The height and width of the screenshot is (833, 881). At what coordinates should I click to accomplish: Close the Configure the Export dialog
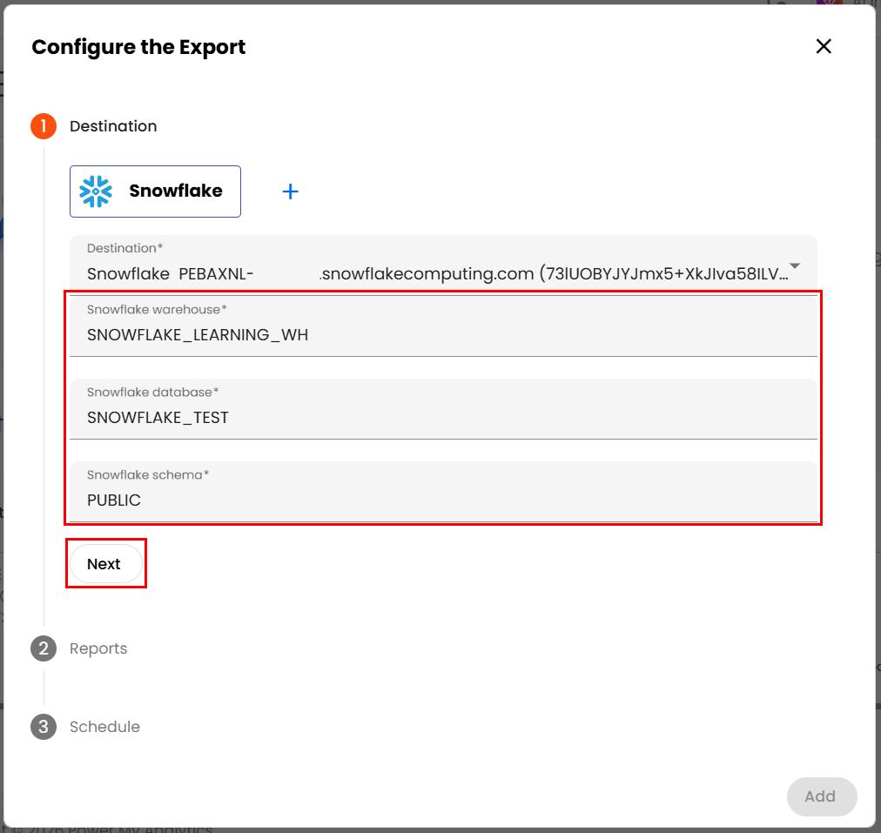(x=824, y=46)
